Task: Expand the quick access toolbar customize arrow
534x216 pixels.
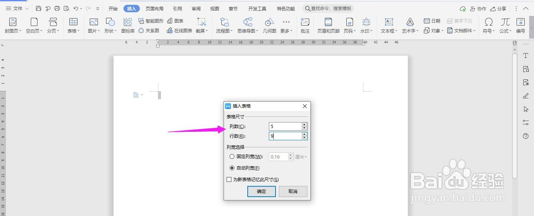Action: 98,9
